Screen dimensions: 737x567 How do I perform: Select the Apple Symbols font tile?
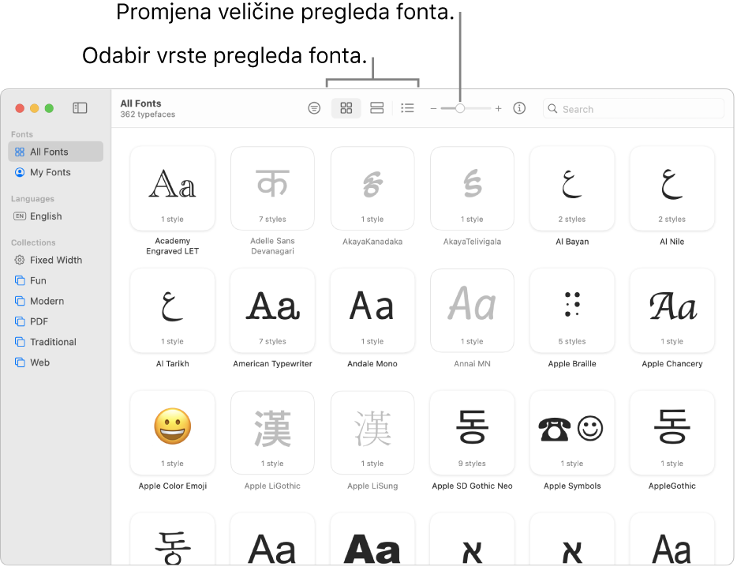(x=572, y=433)
